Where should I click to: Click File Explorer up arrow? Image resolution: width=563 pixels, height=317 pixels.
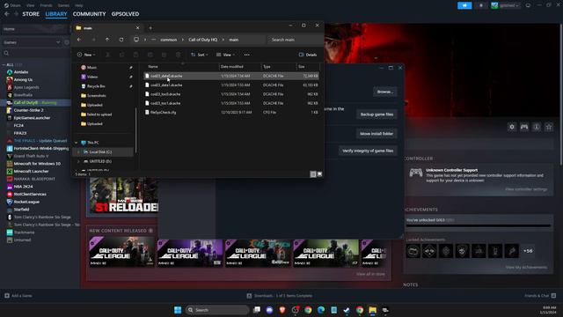107,40
